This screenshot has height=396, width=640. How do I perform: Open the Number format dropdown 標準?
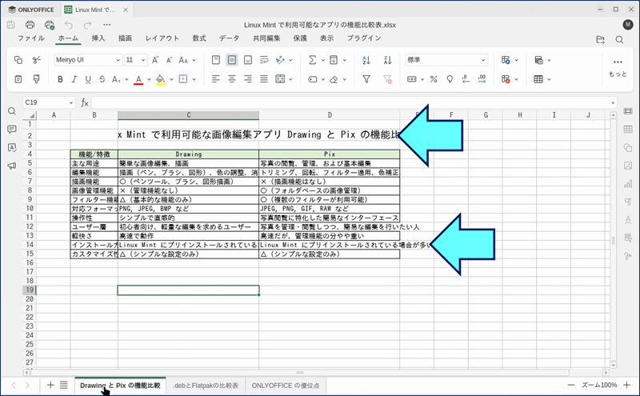pos(446,60)
